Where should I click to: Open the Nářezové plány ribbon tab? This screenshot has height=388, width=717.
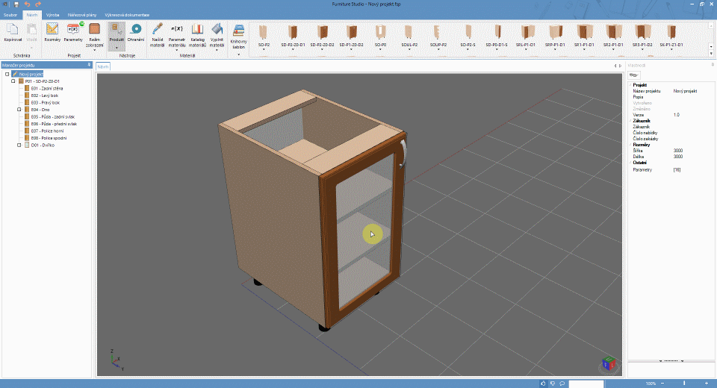[x=81, y=14]
